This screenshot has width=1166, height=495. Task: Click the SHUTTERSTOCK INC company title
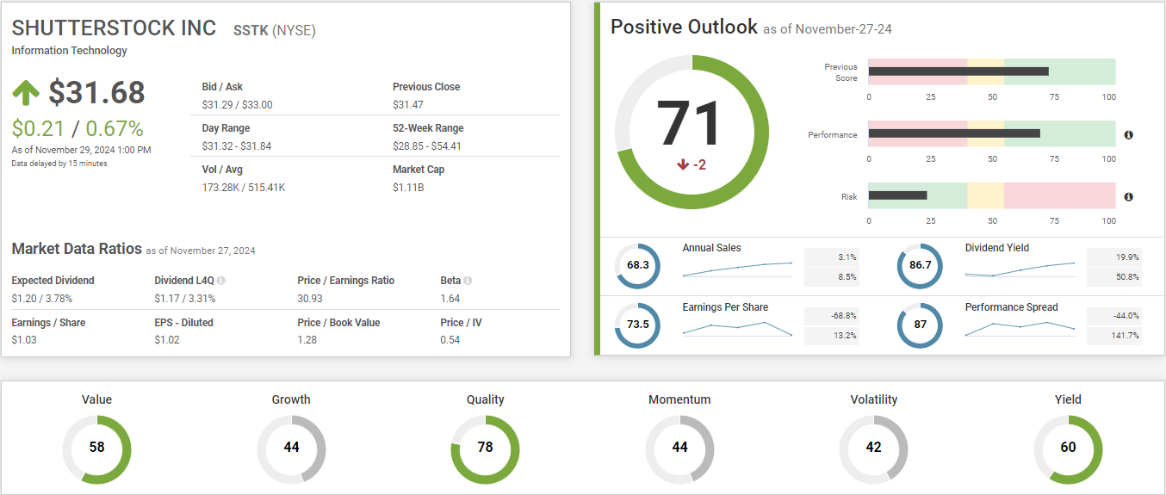114,28
